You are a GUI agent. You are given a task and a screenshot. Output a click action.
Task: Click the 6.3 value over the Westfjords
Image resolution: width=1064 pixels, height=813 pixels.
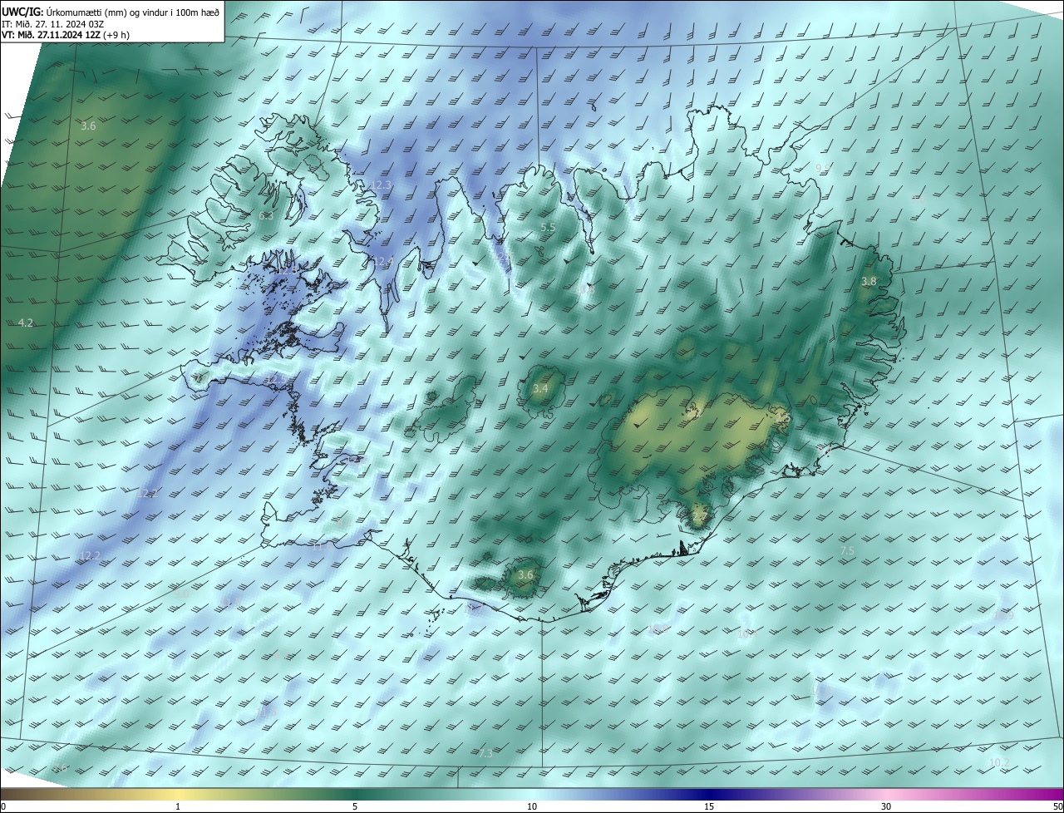266,215
